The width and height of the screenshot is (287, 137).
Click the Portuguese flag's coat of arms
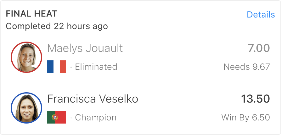click(x=55, y=117)
